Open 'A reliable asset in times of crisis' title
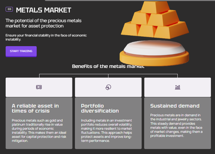This screenshot has width=215, height=154. 35,108
